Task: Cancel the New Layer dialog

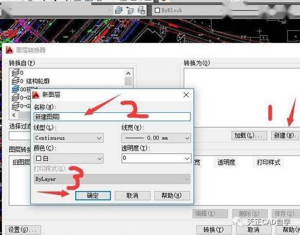Action: pos(132,196)
